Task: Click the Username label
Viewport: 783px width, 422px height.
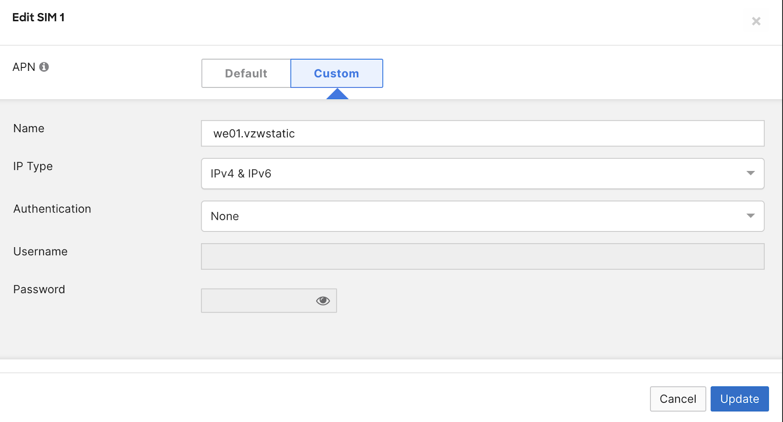Action: (x=40, y=252)
